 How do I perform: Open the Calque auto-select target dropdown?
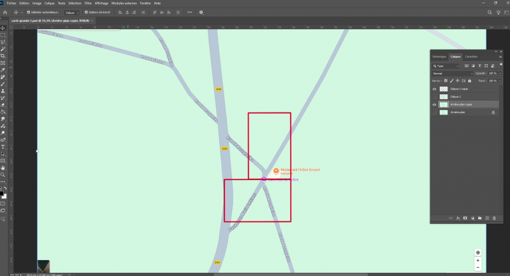pyautogui.click(x=72, y=12)
